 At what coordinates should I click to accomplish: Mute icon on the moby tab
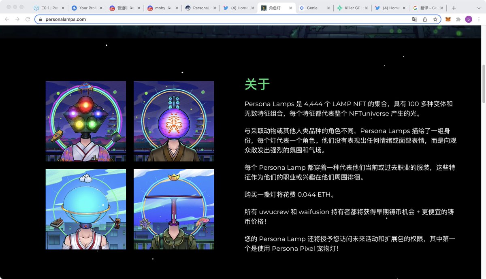[170, 8]
